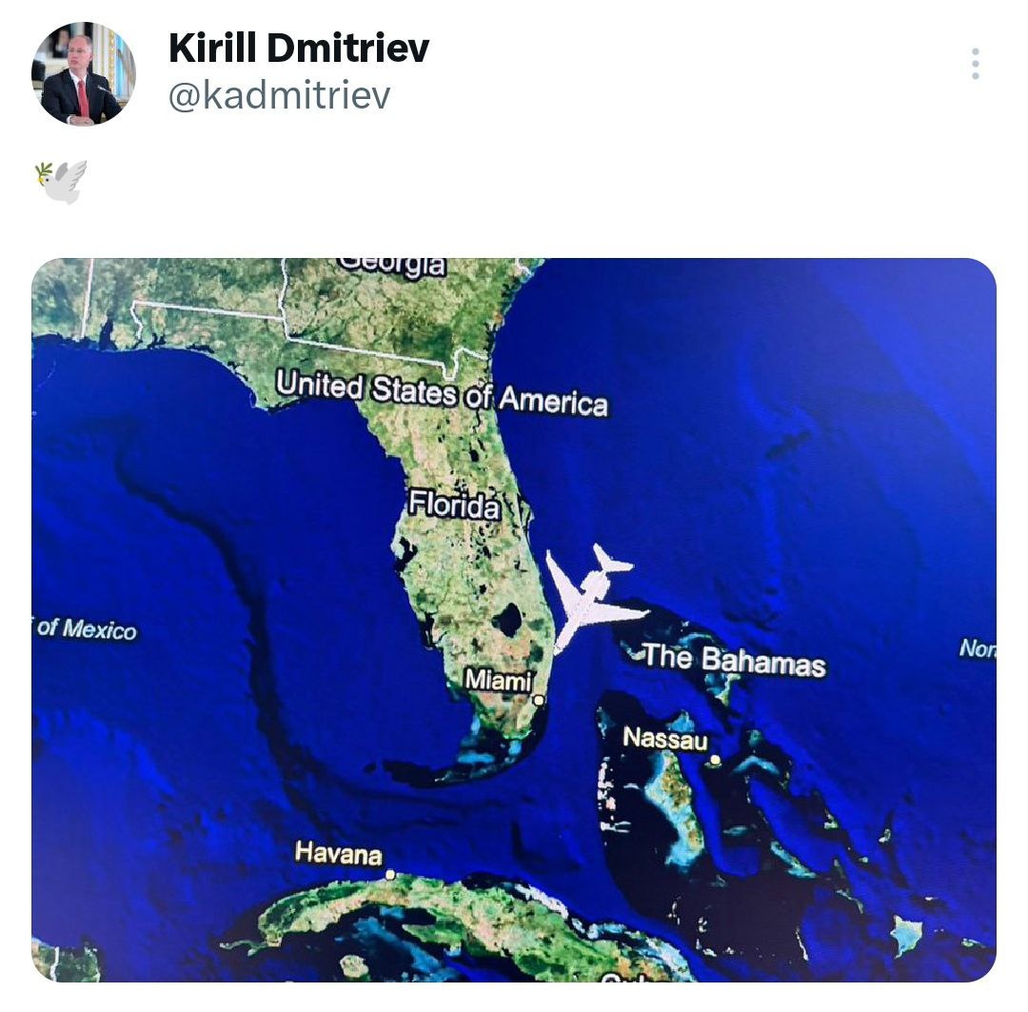Image resolution: width=1028 pixels, height=1012 pixels.
Task: Open the three-dot more options menu
Action: (x=975, y=64)
